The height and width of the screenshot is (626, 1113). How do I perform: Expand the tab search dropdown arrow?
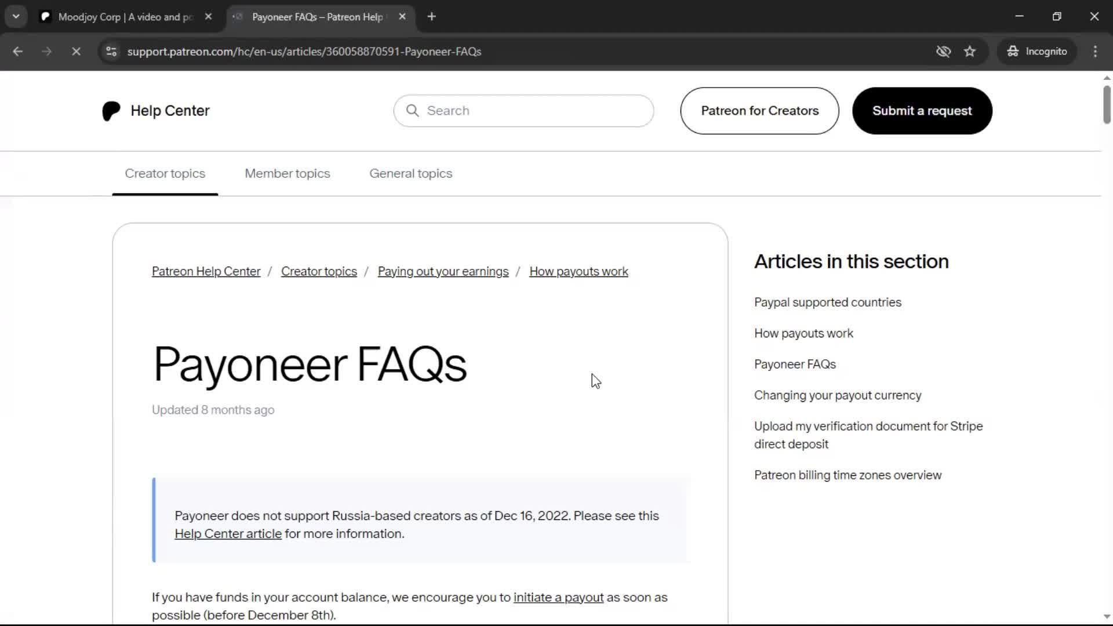[16, 17]
